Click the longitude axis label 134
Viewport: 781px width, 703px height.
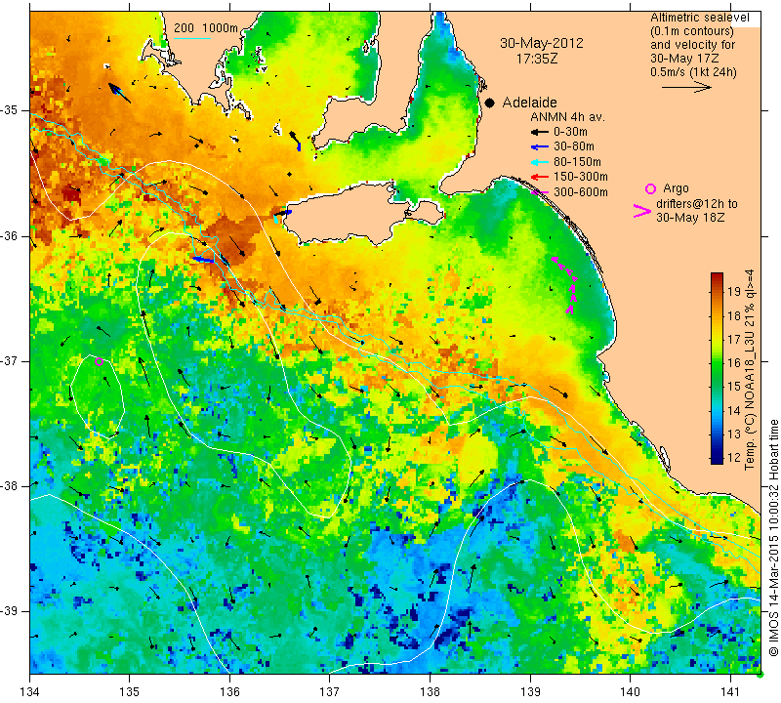pos(30,692)
